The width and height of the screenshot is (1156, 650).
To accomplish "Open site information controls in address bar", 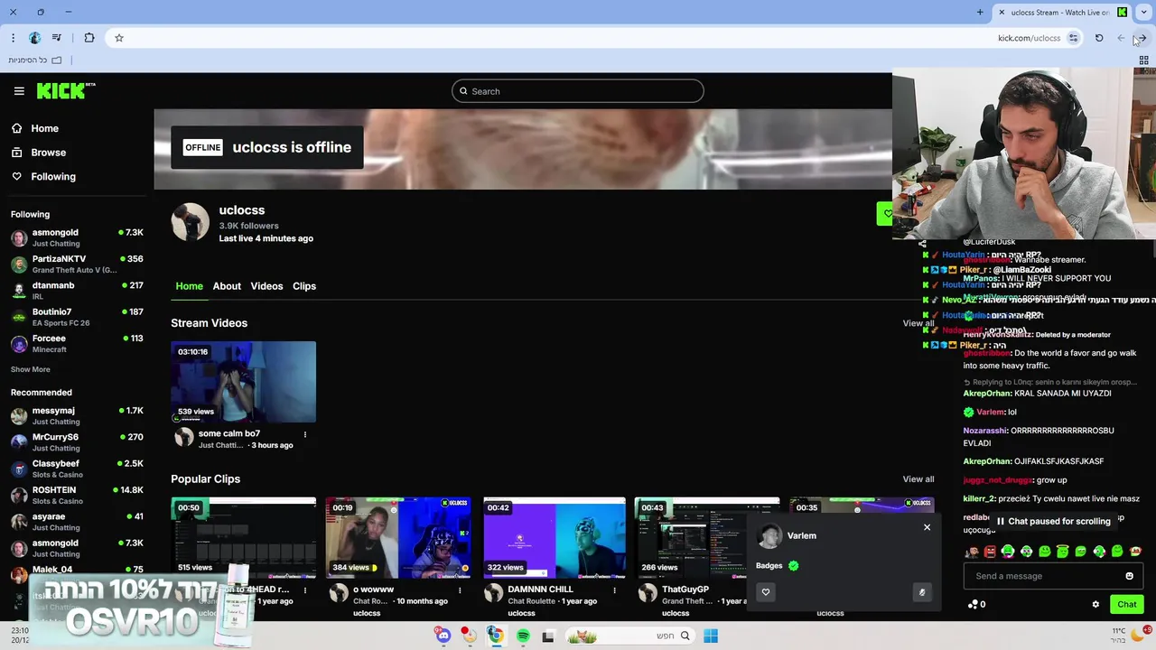I will click(x=1073, y=38).
